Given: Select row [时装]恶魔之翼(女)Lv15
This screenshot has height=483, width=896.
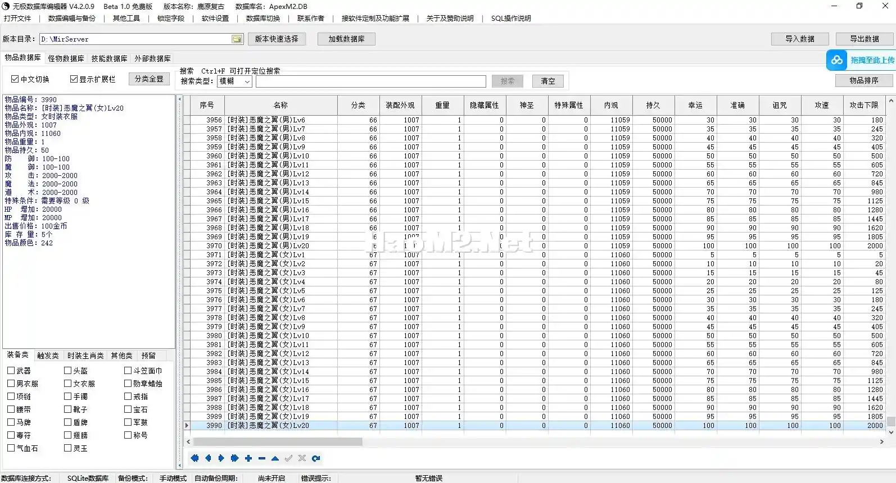Looking at the screenshot, I should point(535,381).
